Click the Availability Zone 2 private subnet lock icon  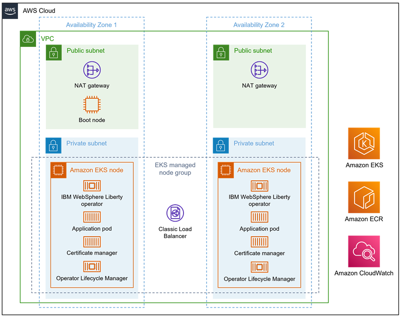pos(220,146)
